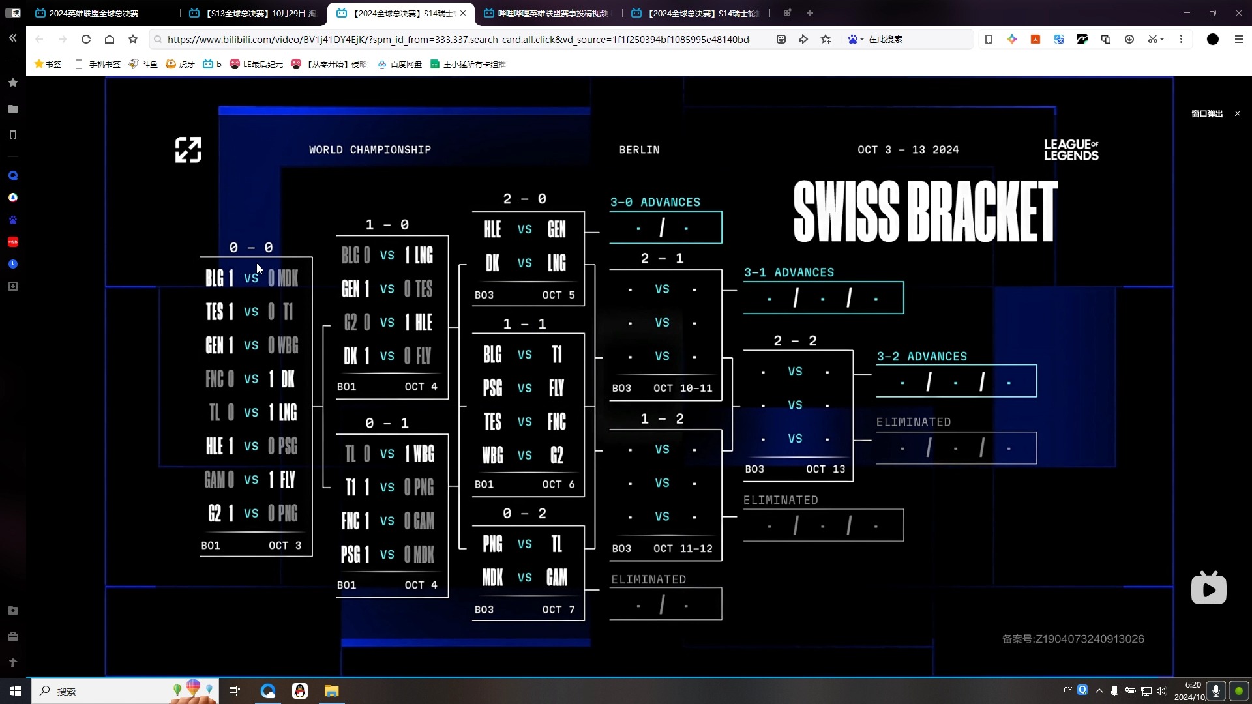The width and height of the screenshot is (1252, 704).
Task: Show hidden tray icons chevron
Action: click(1099, 691)
